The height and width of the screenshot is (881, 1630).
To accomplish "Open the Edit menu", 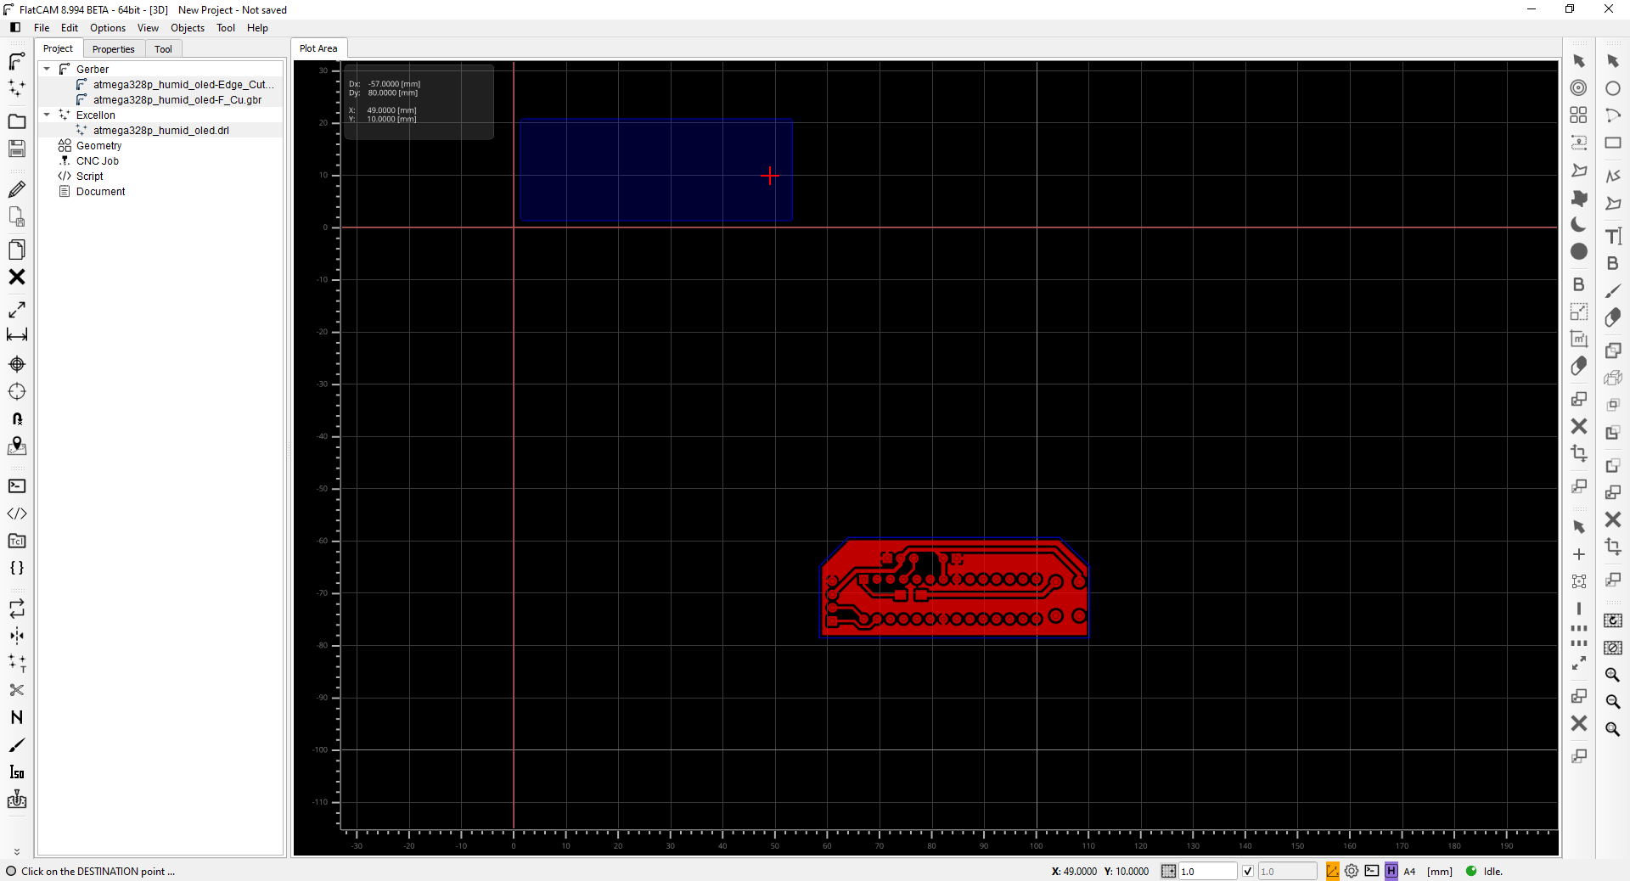I will pos(70,28).
